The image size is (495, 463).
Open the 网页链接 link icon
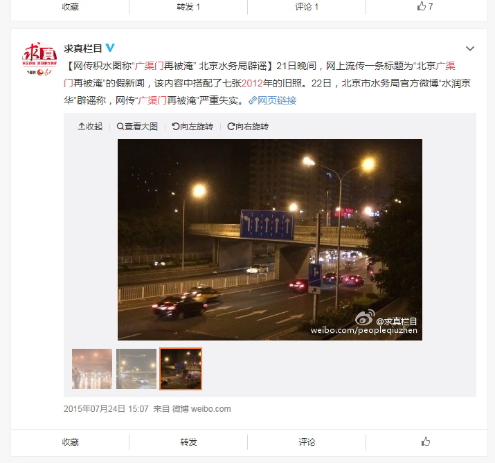pyautogui.click(x=253, y=100)
